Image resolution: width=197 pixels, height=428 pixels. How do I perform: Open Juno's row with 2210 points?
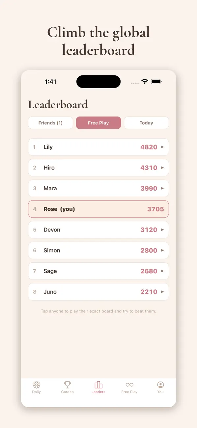98,292
